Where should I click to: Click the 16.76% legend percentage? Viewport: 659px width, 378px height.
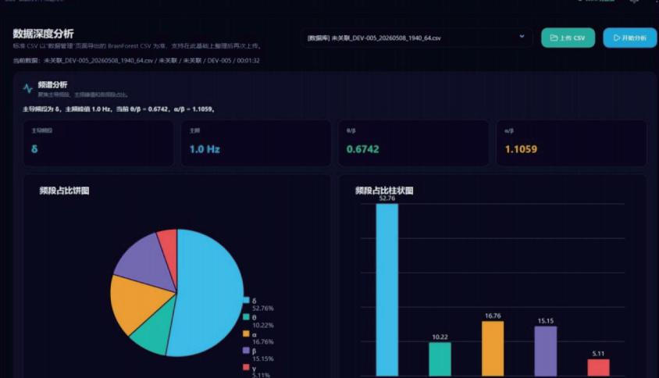pyautogui.click(x=262, y=342)
